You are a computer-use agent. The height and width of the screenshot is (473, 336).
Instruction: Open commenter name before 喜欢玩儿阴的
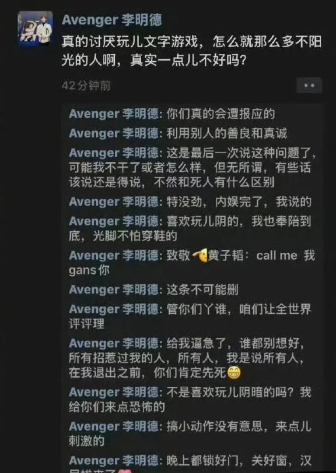[114, 222]
